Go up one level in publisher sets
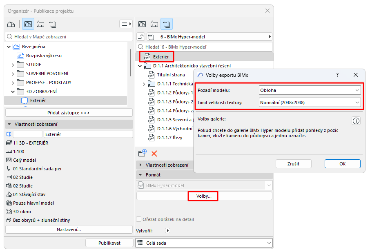Image resolution: width=370 pixels, height=252 pixels. (x=141, y=37)
